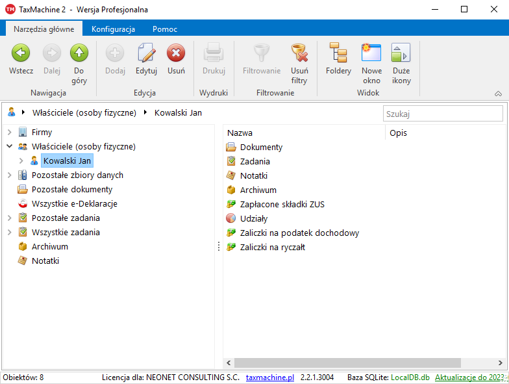Expand the Pozostałe zbiory danych node
The height and width of the screenshot is (384, 509).
pos(10,175)
